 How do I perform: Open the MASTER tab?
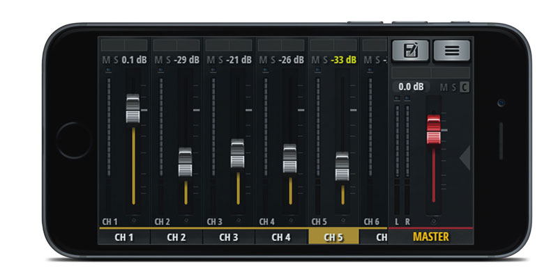[x=431, y=236]
